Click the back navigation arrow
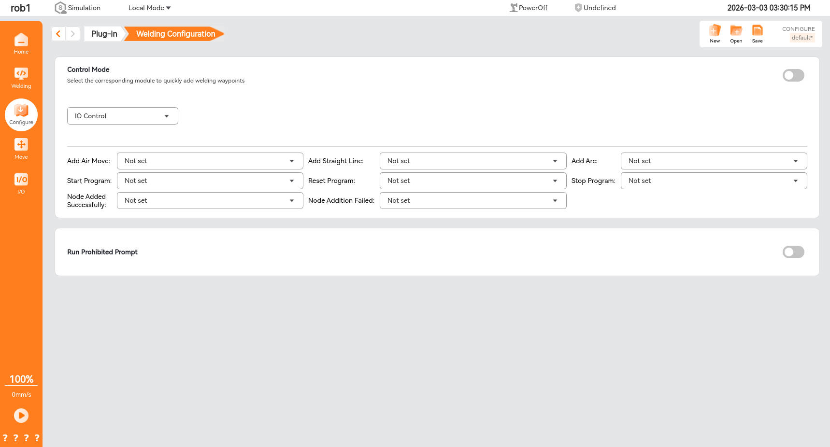 (x=58, y=34)
